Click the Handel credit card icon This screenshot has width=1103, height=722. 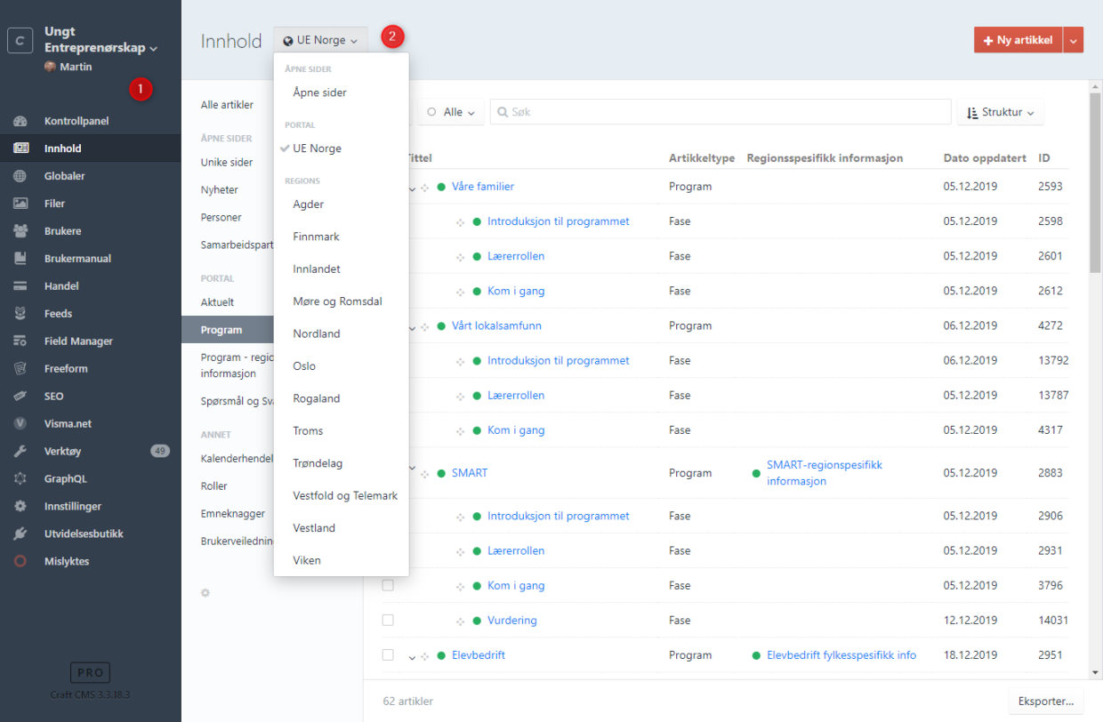click(20, 286)
